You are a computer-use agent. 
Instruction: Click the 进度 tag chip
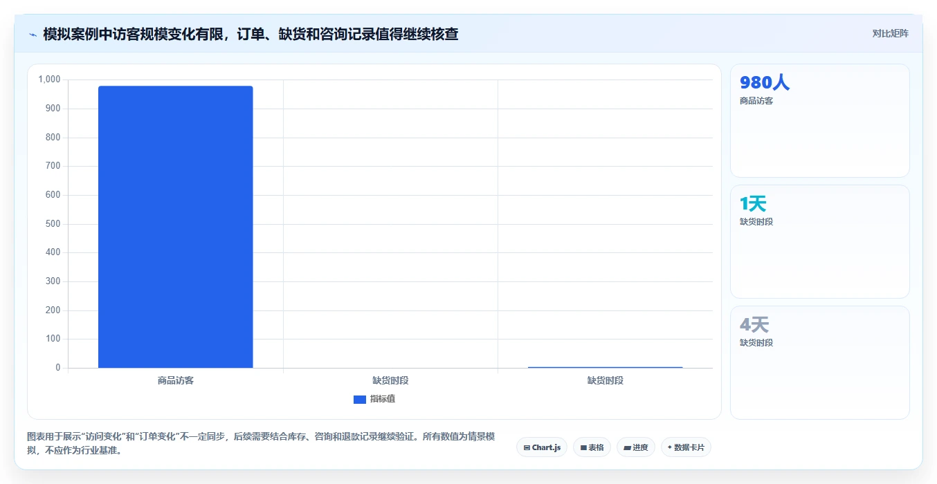pyautogui.click(x=635, y=447)
